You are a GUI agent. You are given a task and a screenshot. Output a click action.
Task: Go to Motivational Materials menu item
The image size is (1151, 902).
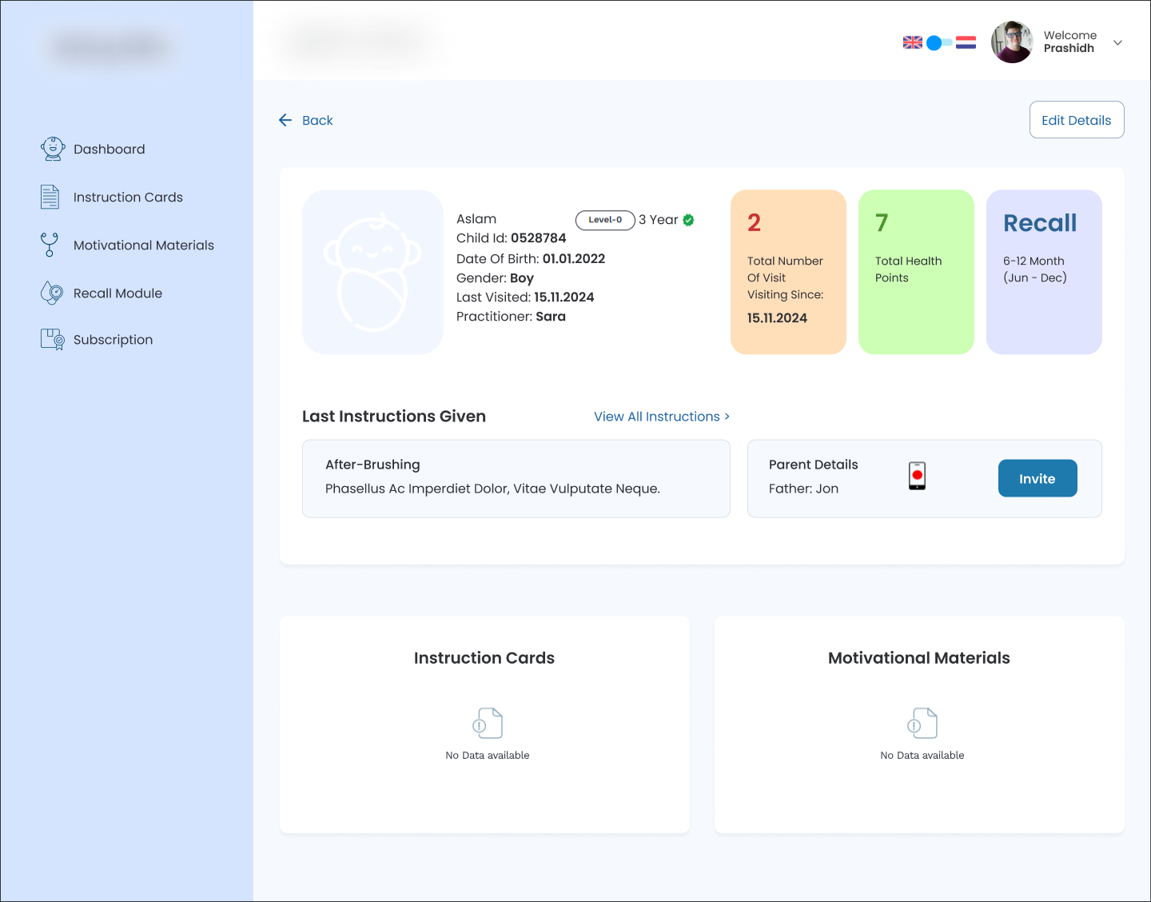[144, 245]
